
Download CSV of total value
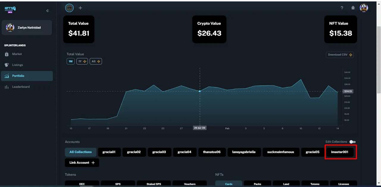tap(340, 55)
